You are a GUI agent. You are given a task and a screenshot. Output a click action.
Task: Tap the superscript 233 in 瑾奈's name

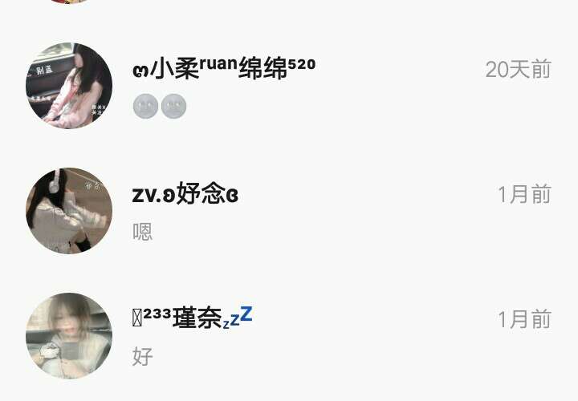pyautogui.click(x=157, y=314)
